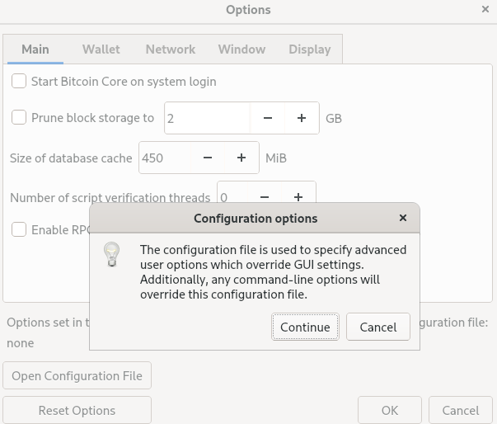
Task: Toggle Prune block storage checkbox
Action: pos(19,117)
